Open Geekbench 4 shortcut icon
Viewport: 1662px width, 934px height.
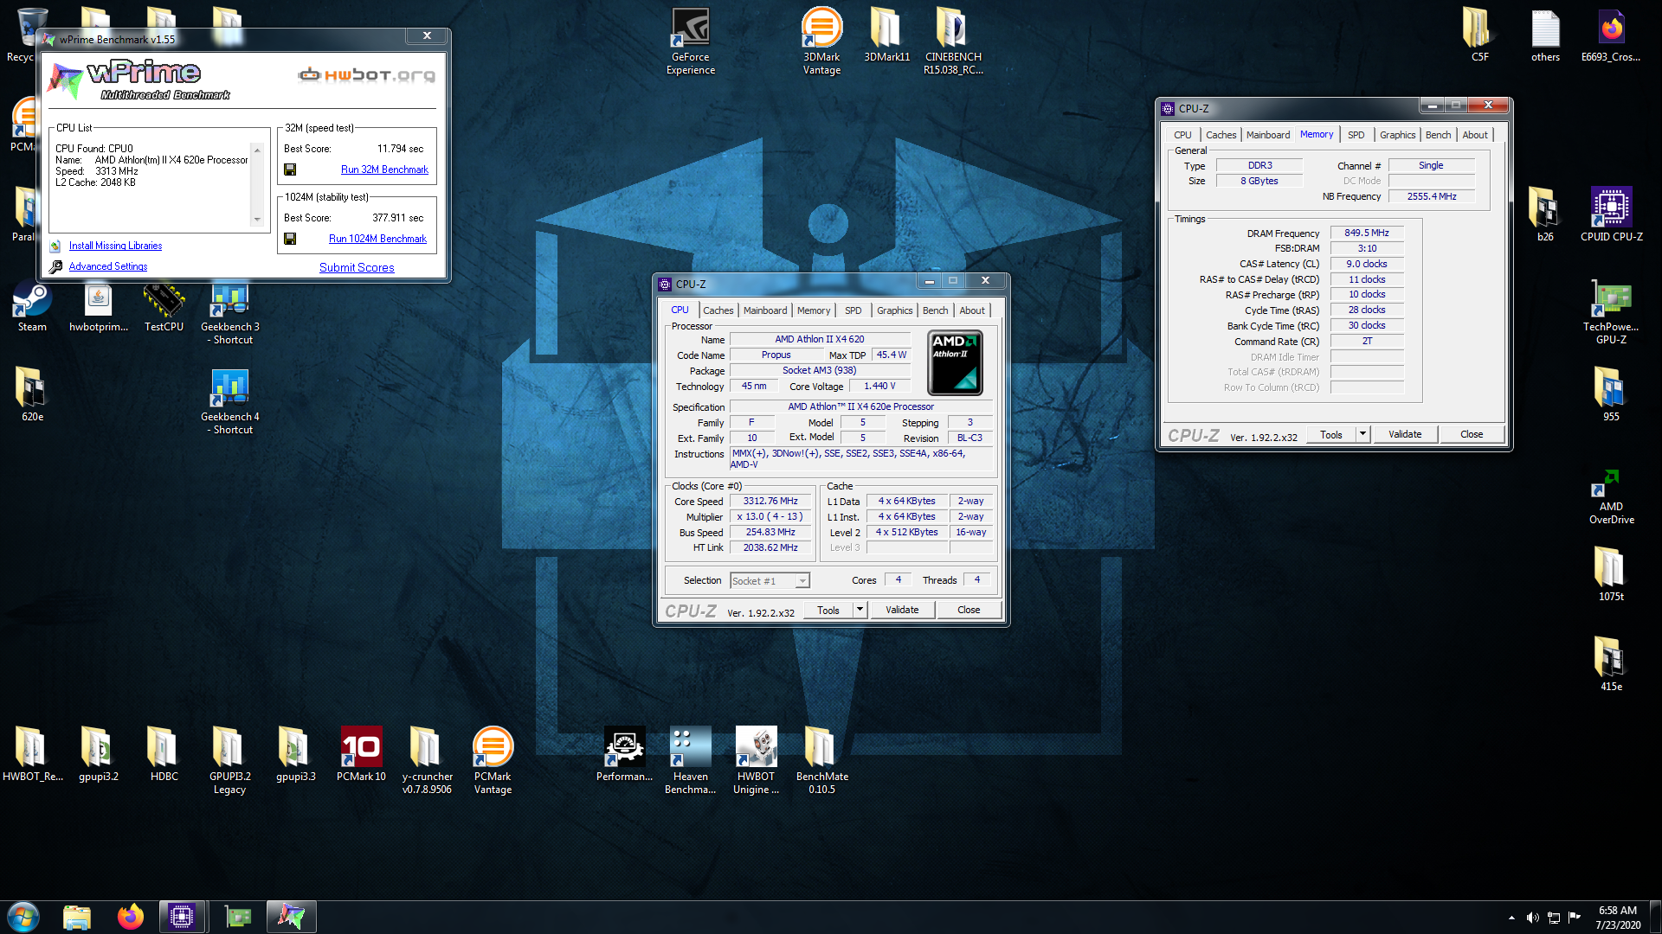click(229, 402)
